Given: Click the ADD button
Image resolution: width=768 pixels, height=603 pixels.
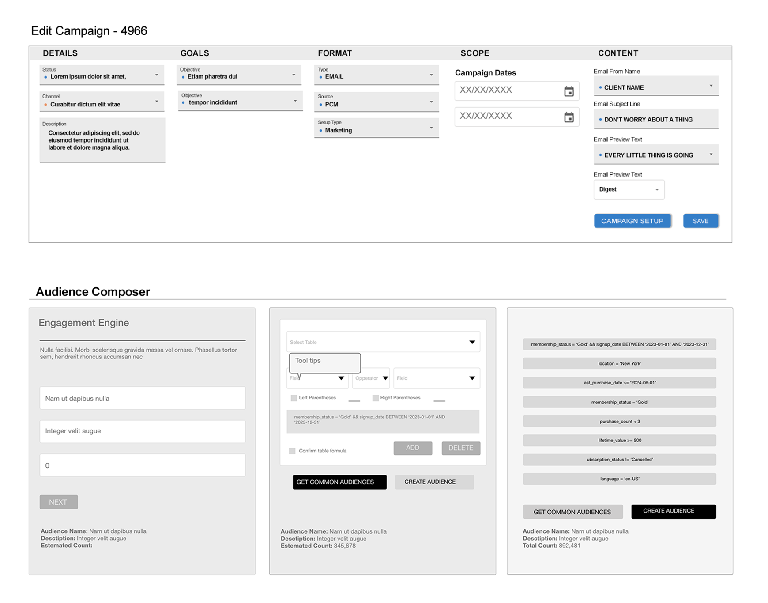Looking at the screenshot, I should pos(413,448).
